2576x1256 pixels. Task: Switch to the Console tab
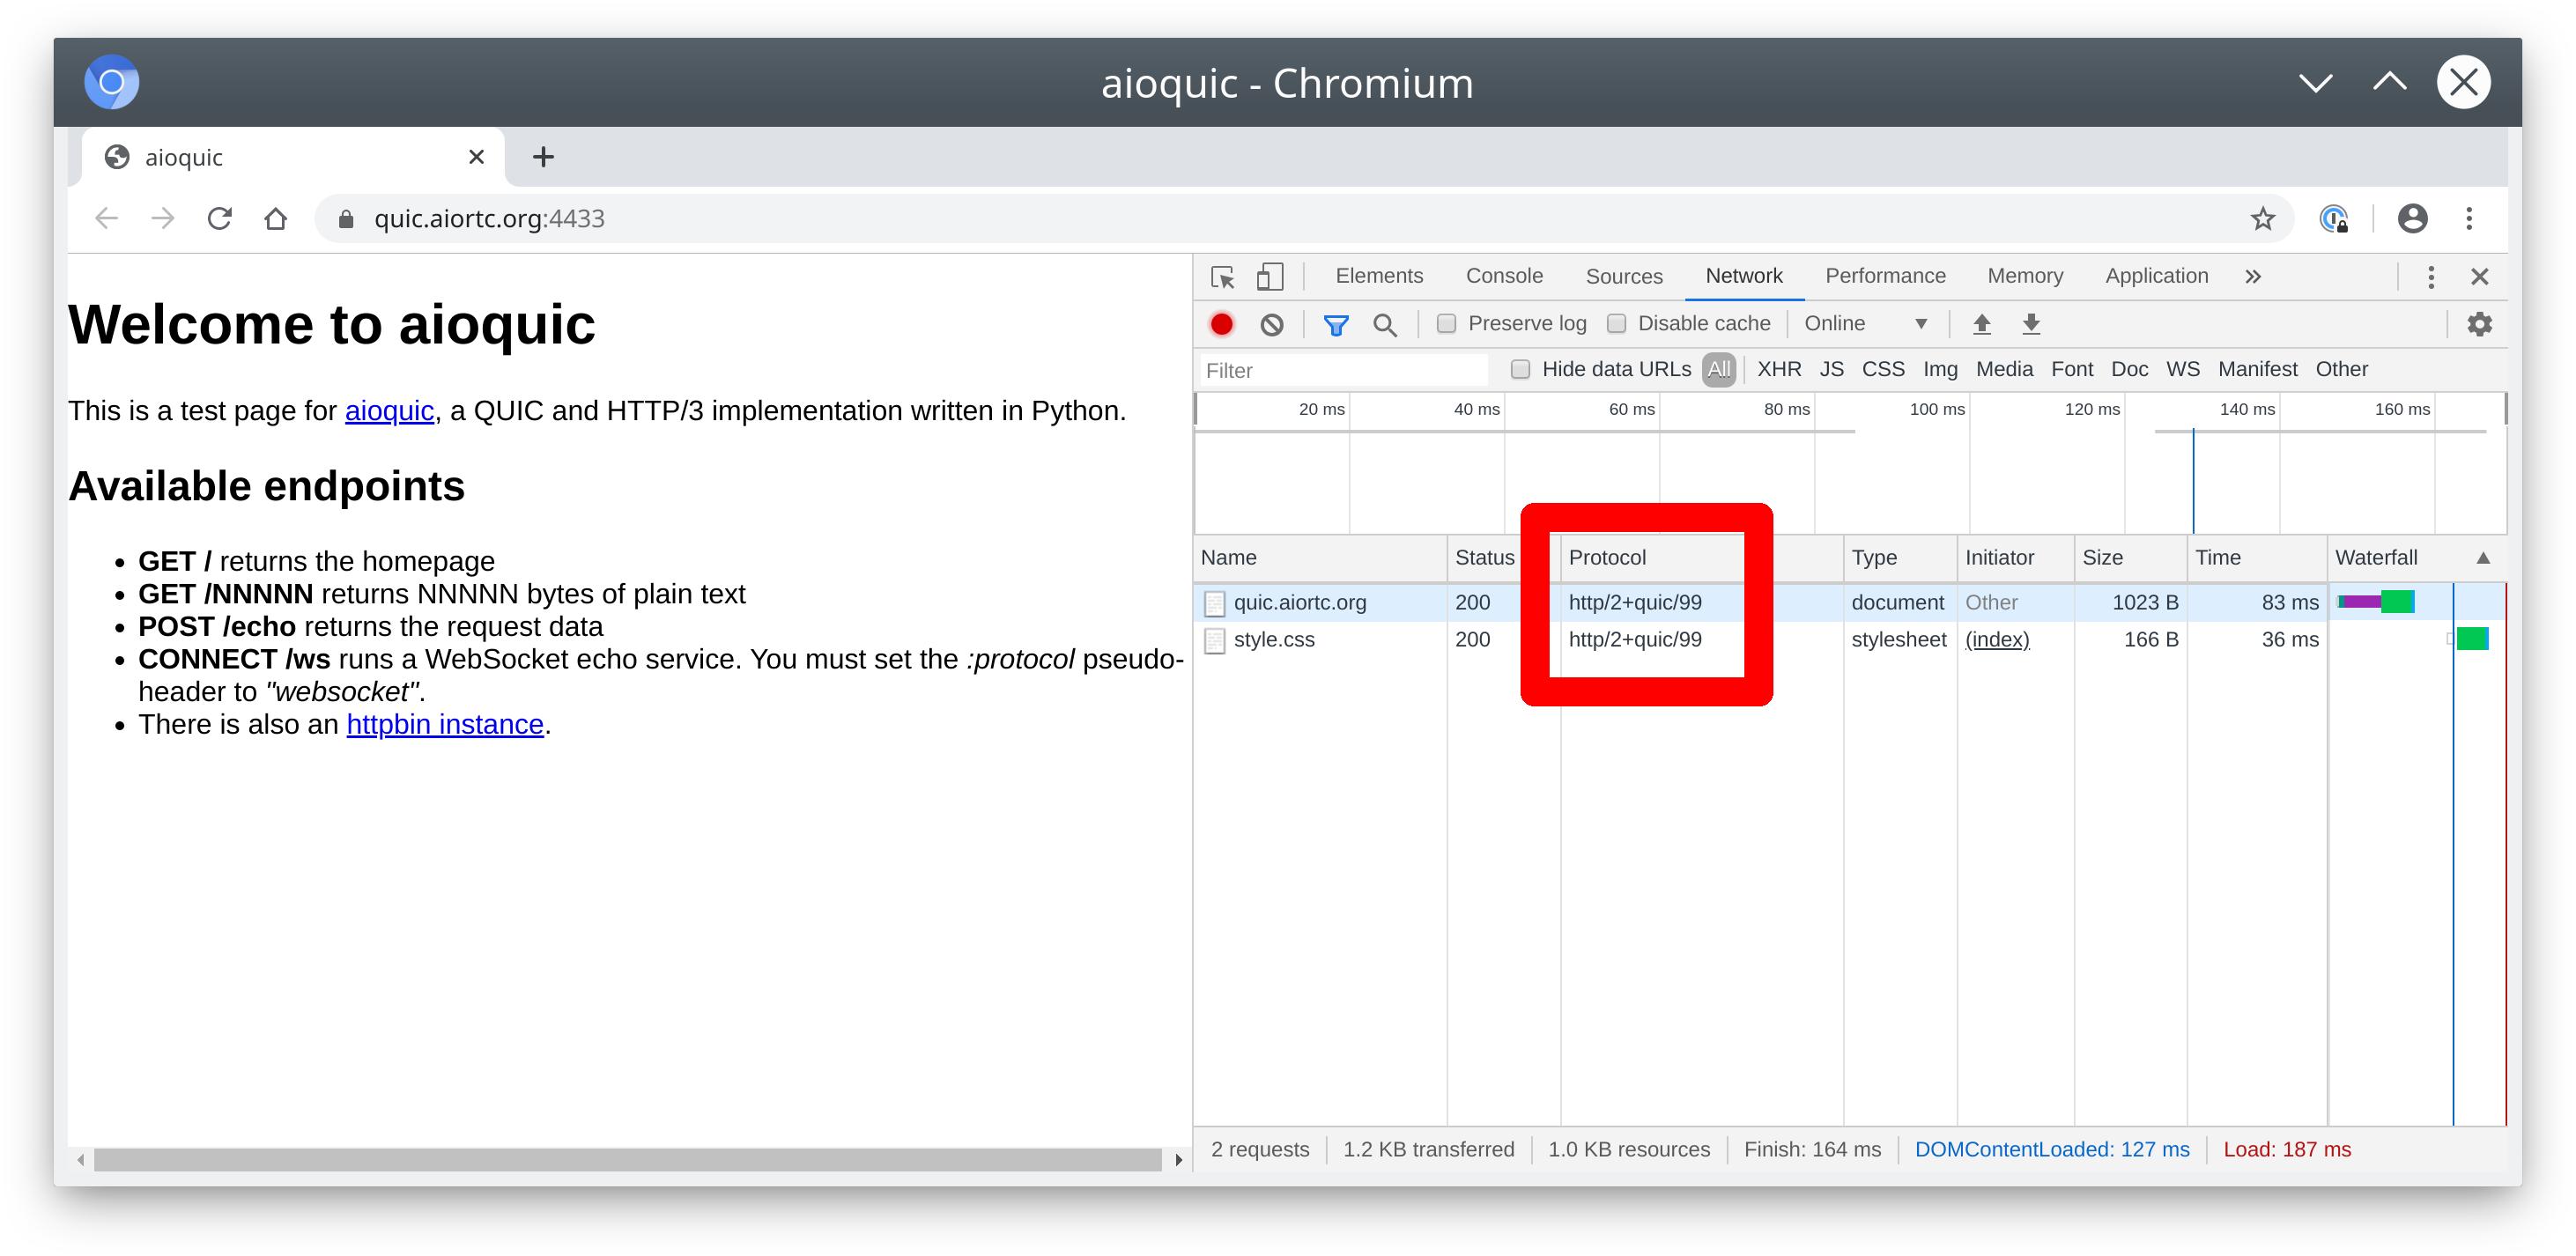tap(1504, 276)
